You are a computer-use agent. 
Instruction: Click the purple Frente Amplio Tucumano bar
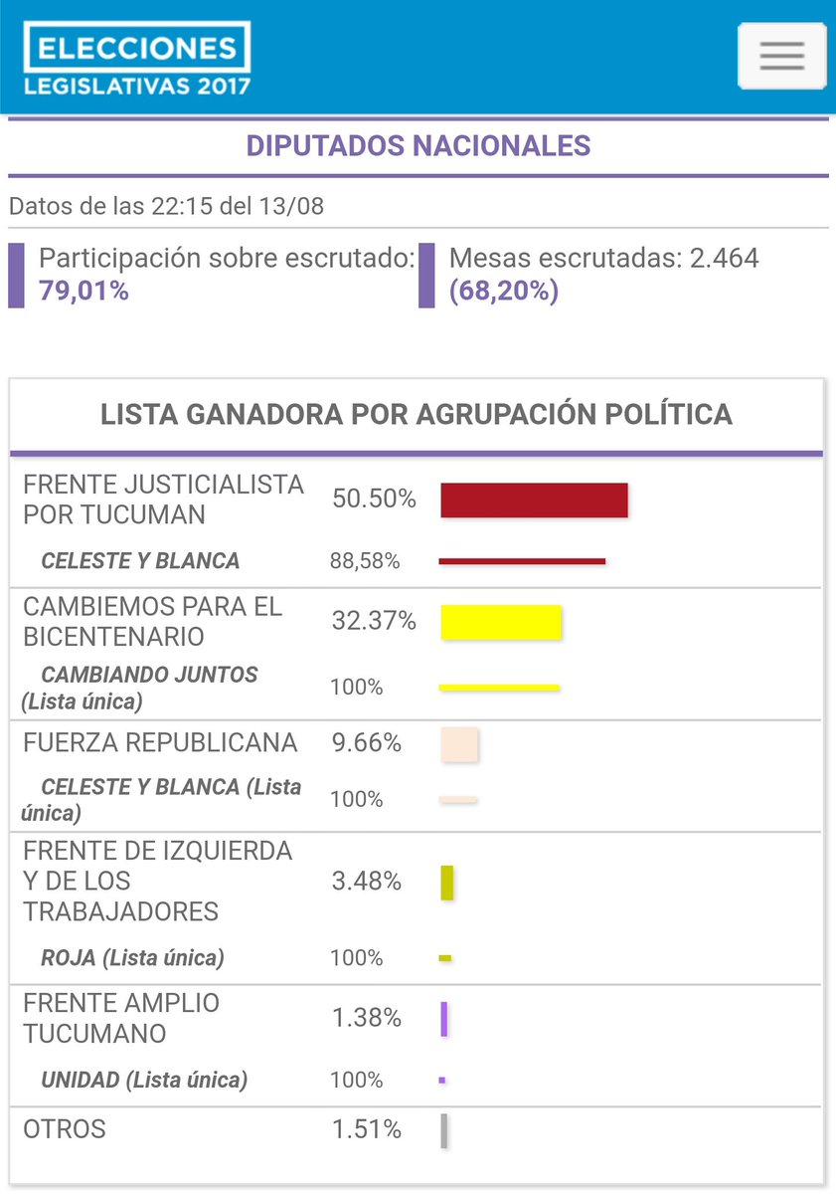444,1019
